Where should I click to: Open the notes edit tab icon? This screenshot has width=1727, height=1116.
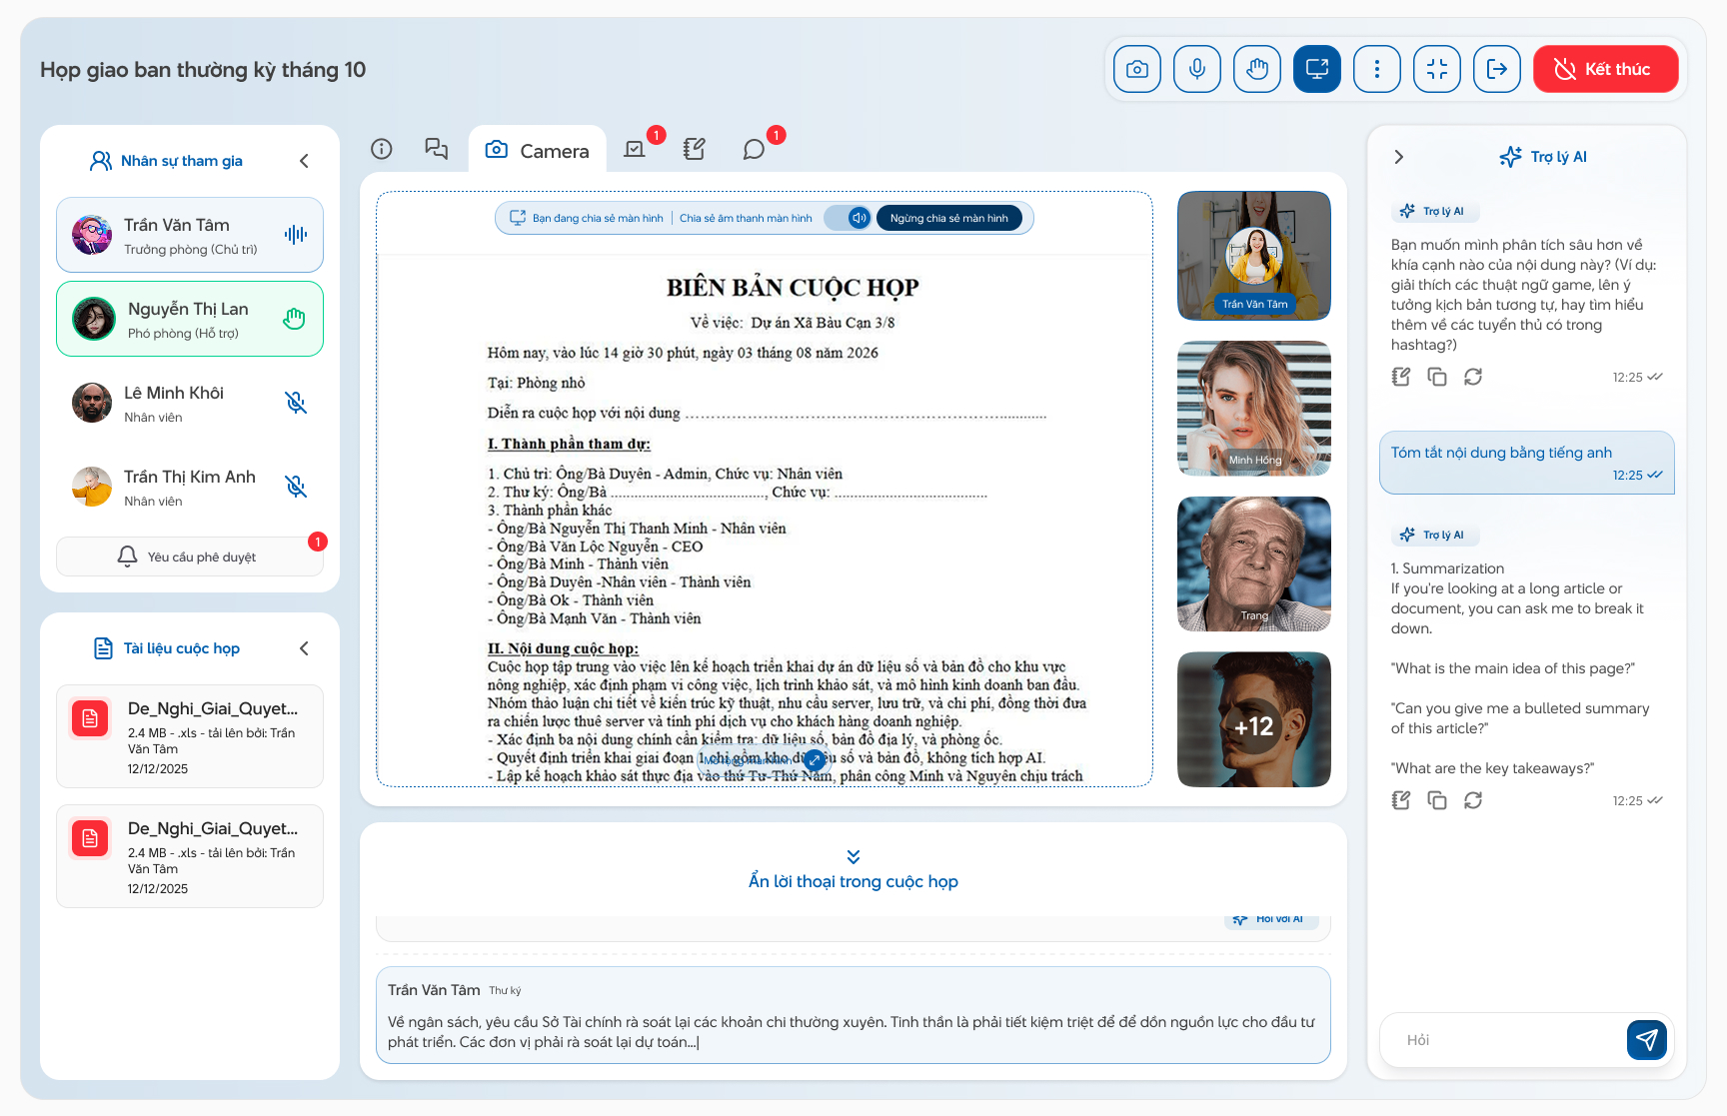695,149
